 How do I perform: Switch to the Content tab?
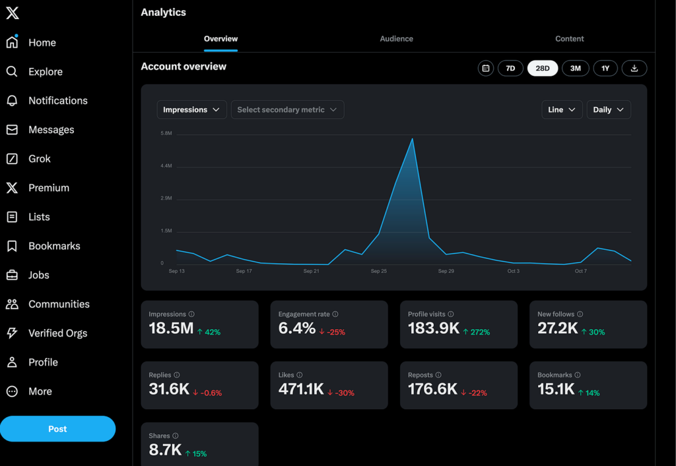[569, 39]
